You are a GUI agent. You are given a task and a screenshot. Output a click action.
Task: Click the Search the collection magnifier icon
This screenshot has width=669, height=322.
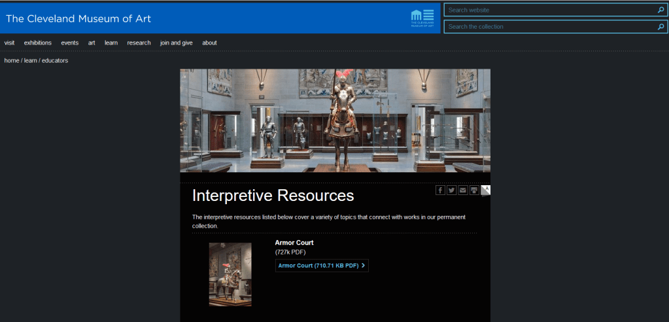pyautogui.click(x=660, y=27)
